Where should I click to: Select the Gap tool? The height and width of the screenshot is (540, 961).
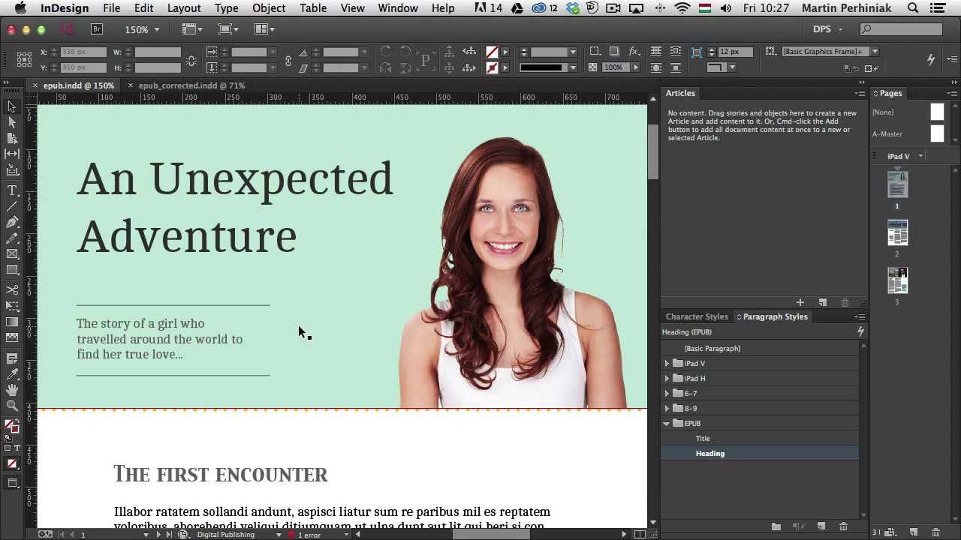tap(12, 154)
